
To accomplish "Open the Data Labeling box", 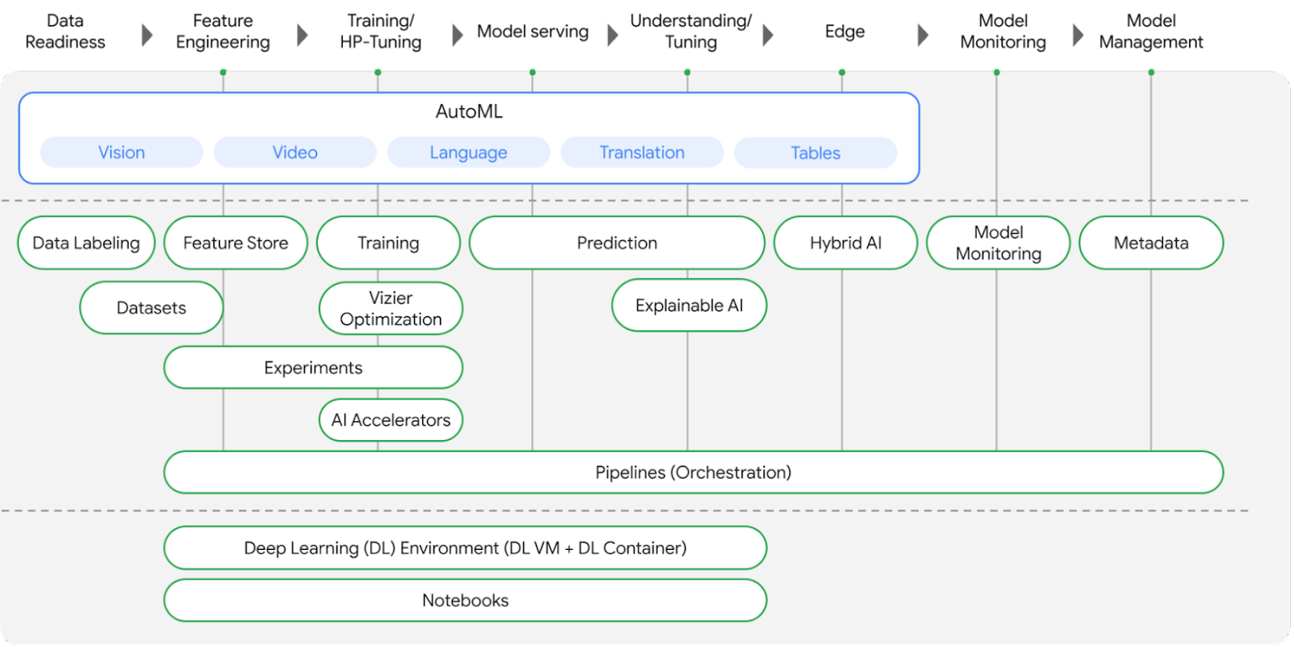I will (x=87, y=243).
